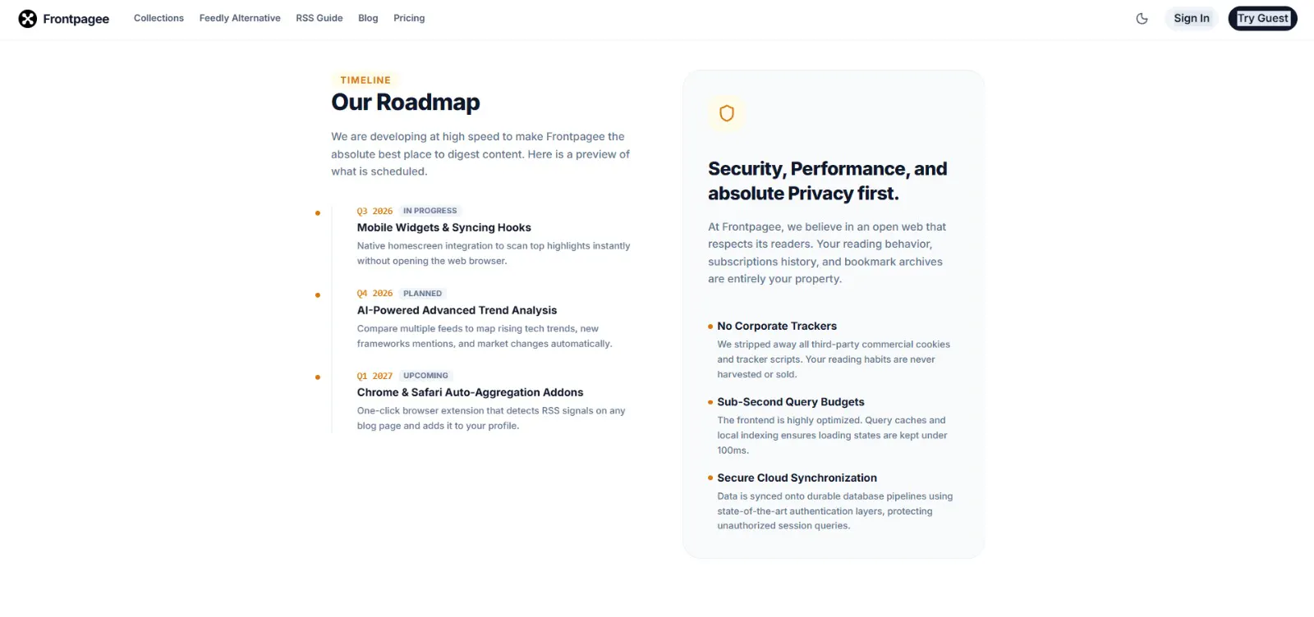Screen dimensions: 1314x617
Task: Click "Secure Cloud Synchronization" heading
Action: pyautogui.click(x=797, y=478)
